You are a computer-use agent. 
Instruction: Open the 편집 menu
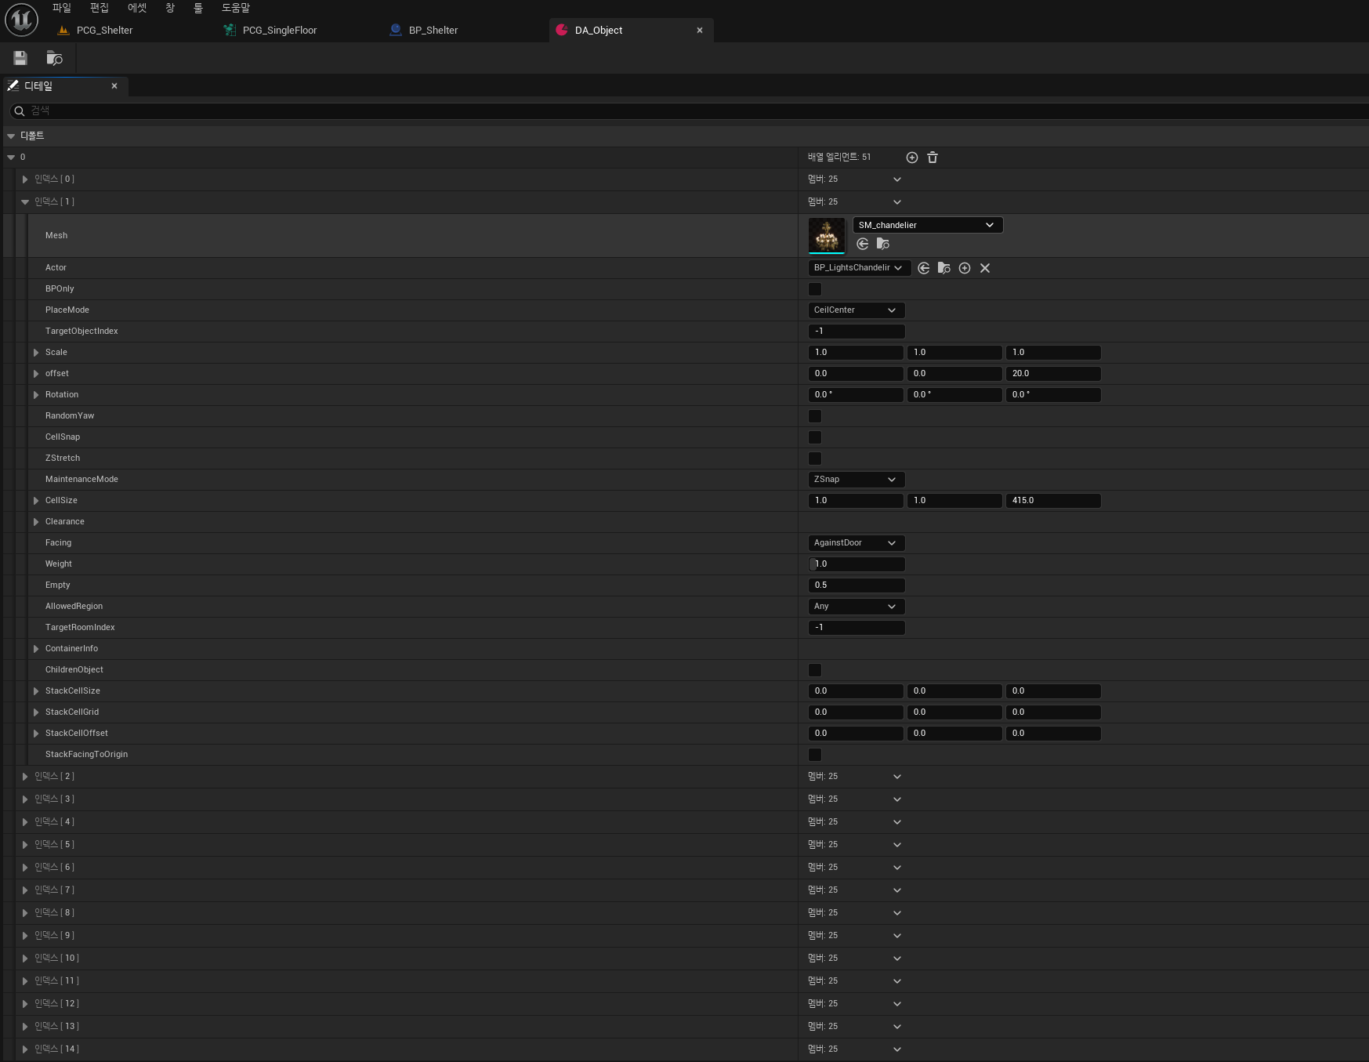point(99,8)
